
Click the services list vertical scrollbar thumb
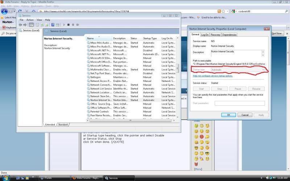pyautogui.click(x=178, y=68)
